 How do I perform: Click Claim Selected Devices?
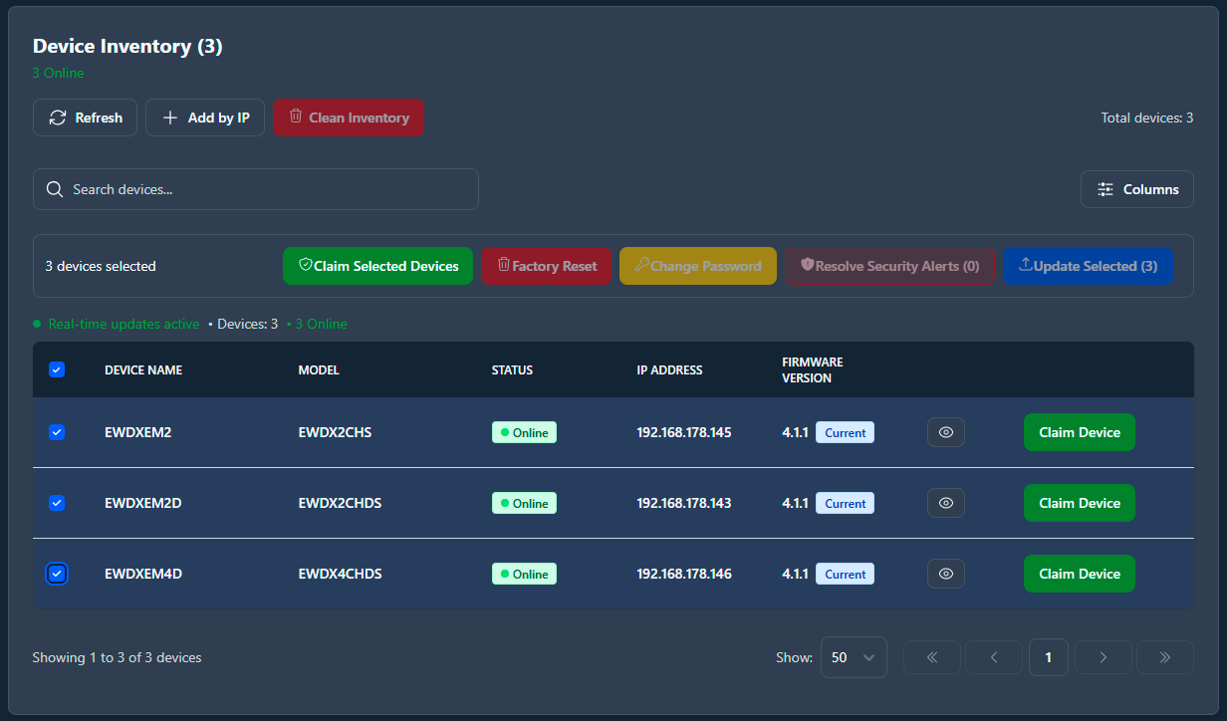378,266
